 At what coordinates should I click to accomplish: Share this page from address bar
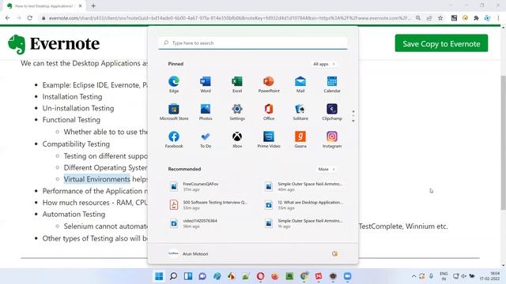click(x=429, y=18)
